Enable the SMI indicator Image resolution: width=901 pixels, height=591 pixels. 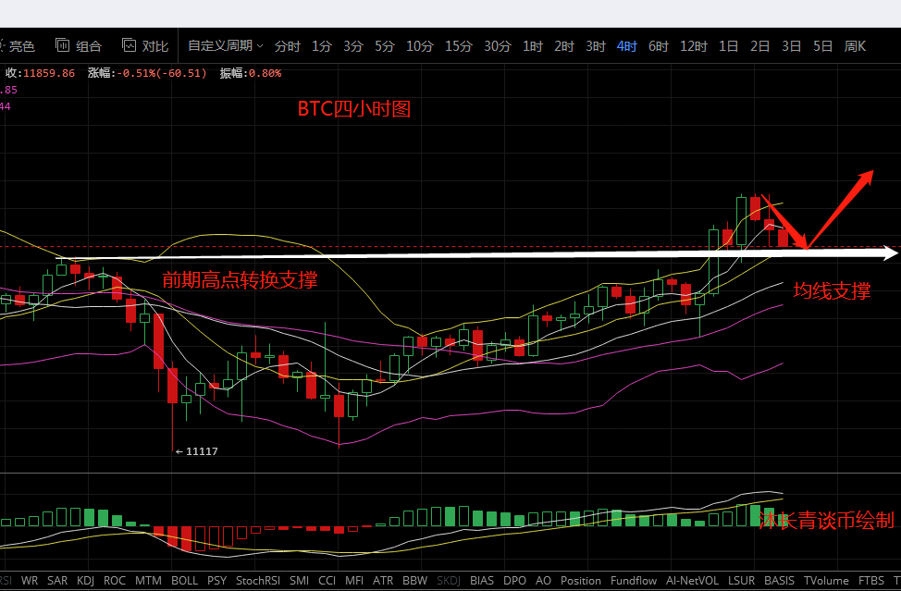coord(300,581)
